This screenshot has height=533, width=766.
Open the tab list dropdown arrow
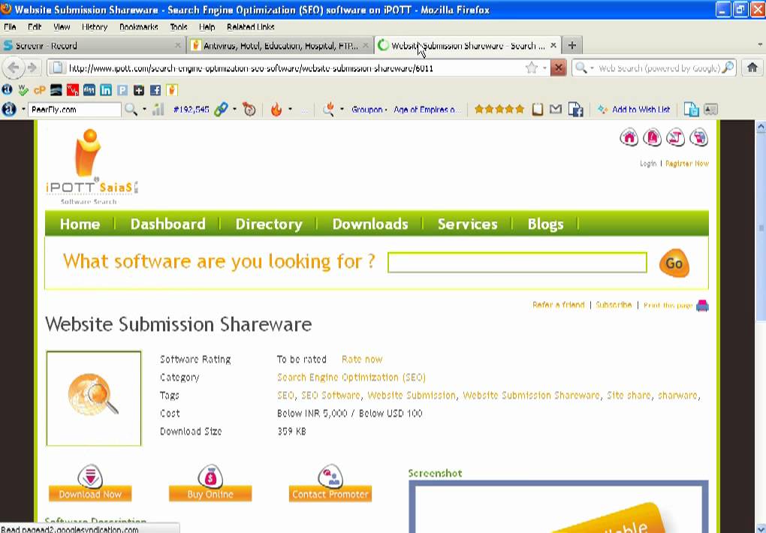click(x=760, y=45)
